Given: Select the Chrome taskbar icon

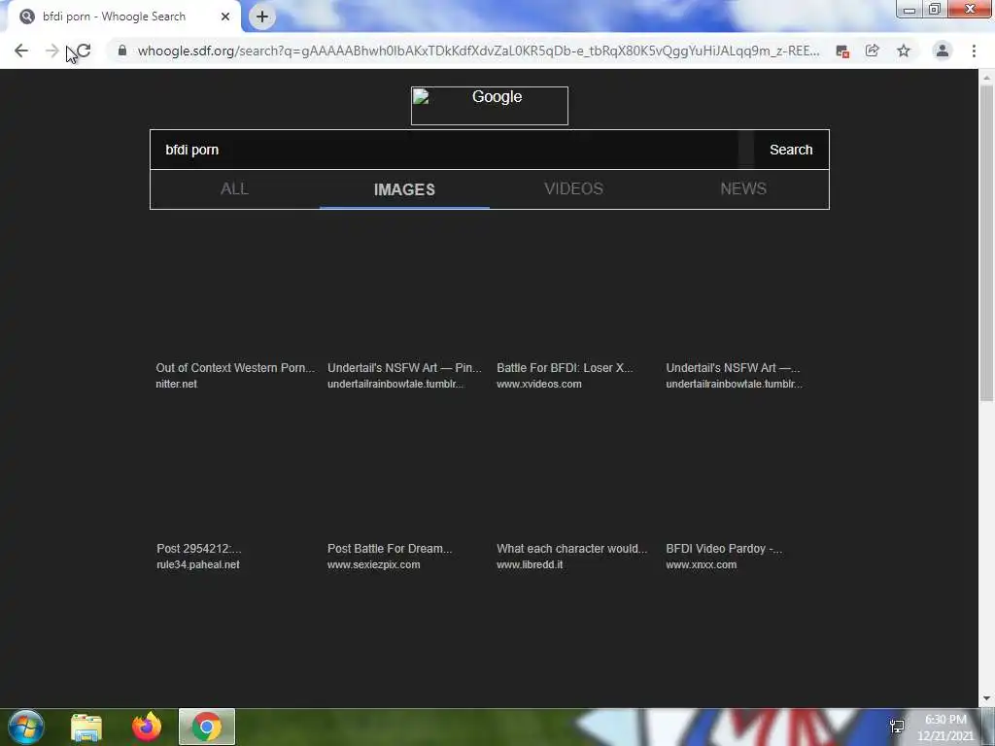Looking at the screenshot, I should (207, 727).
